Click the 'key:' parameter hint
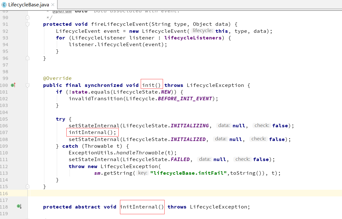The height and width of the screenshot is (219, 342). pyautogui.click(x=143, y=173)
